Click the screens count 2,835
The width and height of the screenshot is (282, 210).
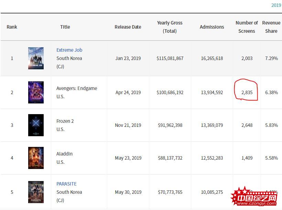click(x=247, y=92)
